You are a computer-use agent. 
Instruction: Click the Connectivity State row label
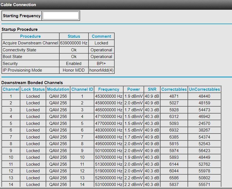coord(19,50)
